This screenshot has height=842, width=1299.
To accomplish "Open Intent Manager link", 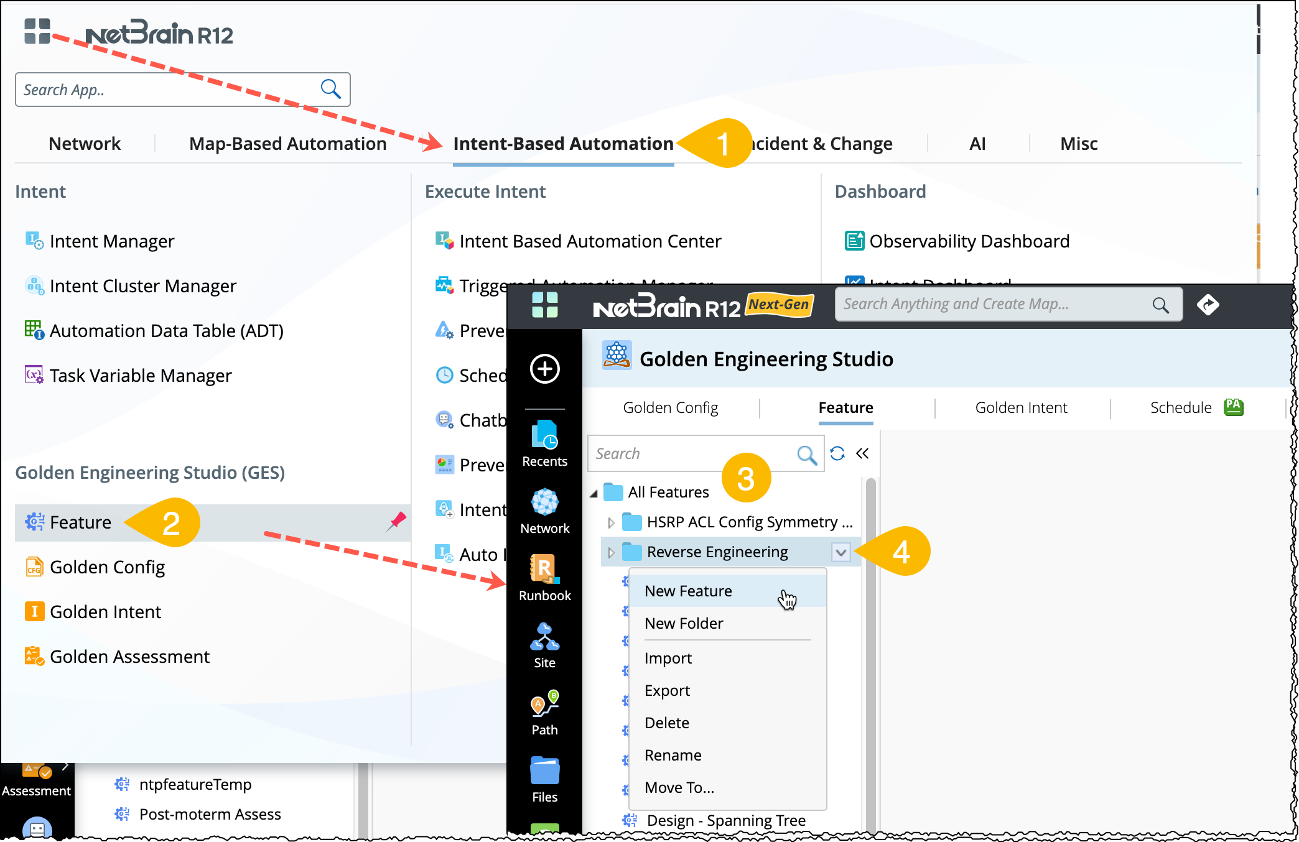I will click(x=111, y=241).
